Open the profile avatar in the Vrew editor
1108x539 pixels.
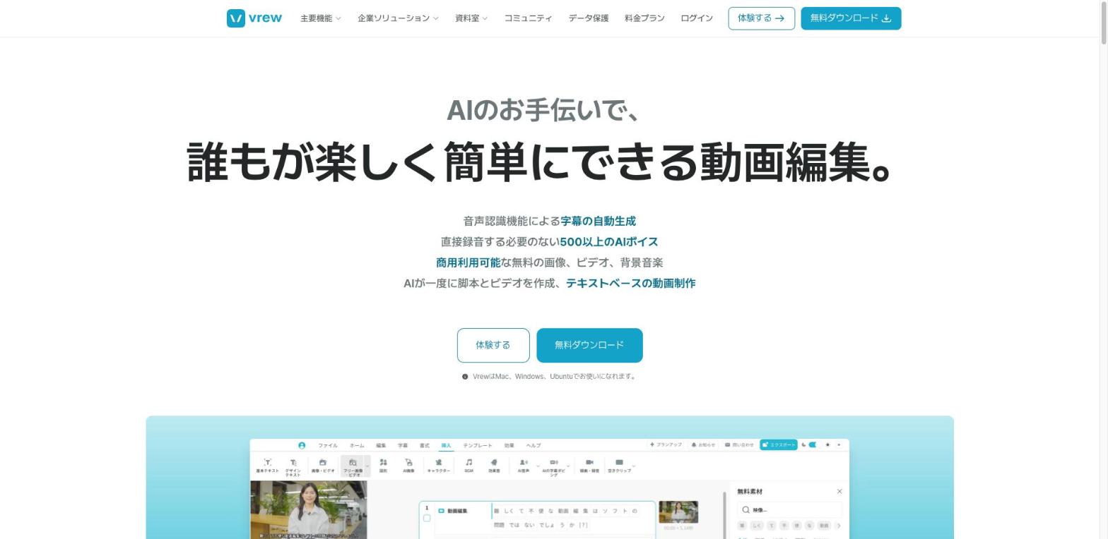coord(302,445)
